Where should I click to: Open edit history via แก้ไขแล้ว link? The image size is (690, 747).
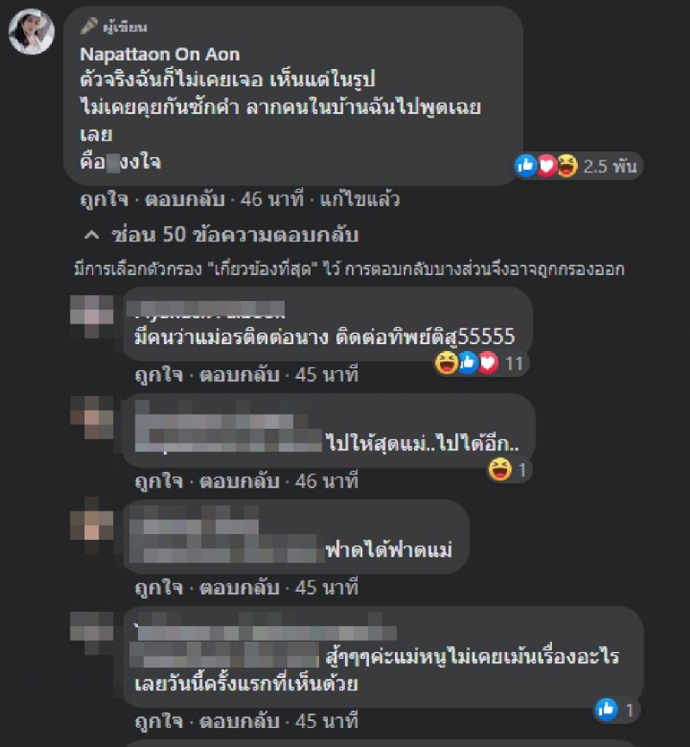click(360, 199)
